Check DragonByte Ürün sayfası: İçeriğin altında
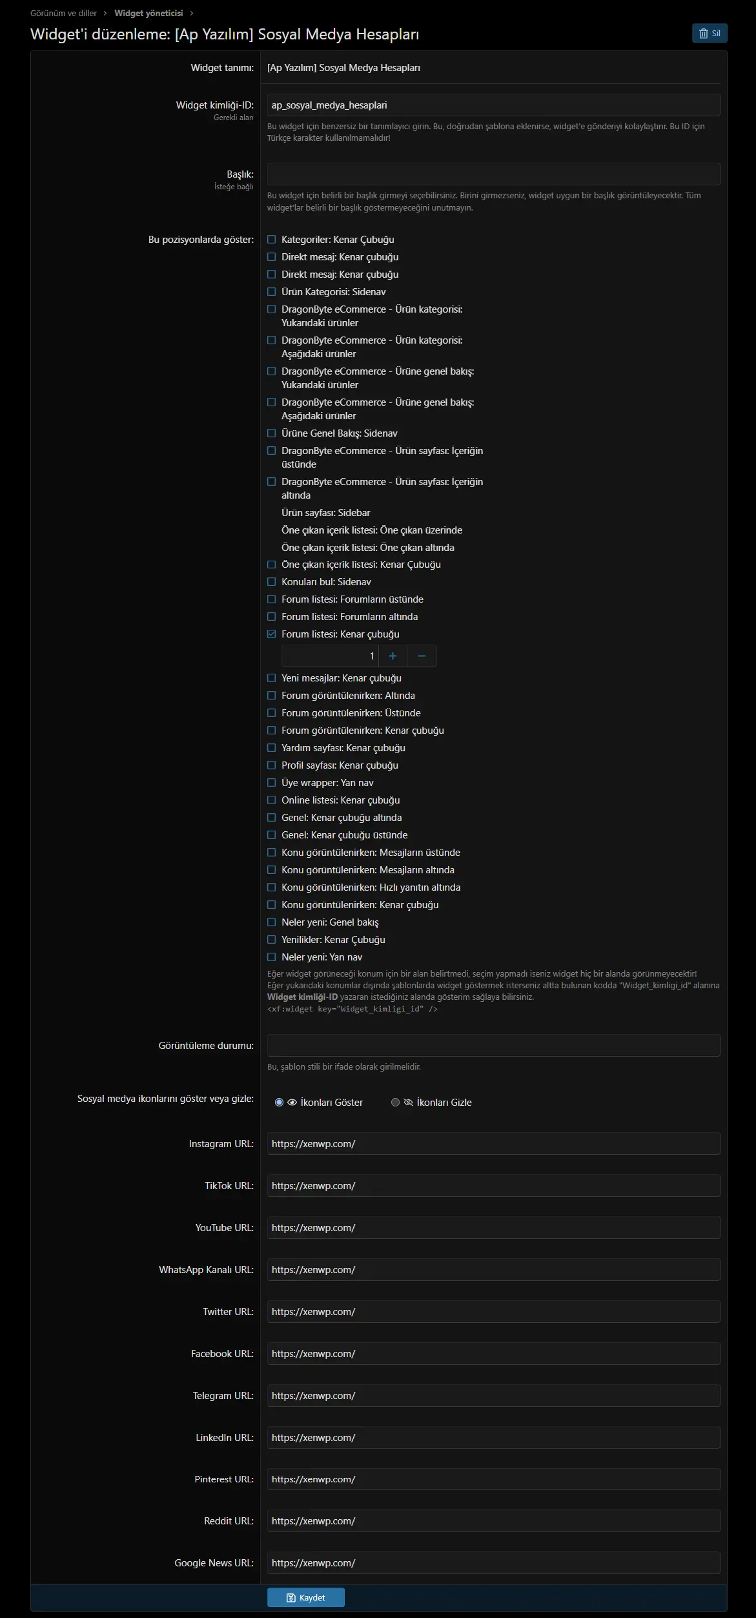 point(272,482)
